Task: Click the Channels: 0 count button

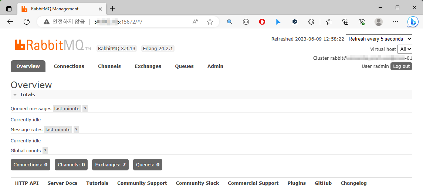Action: click(x=71, y=164)
